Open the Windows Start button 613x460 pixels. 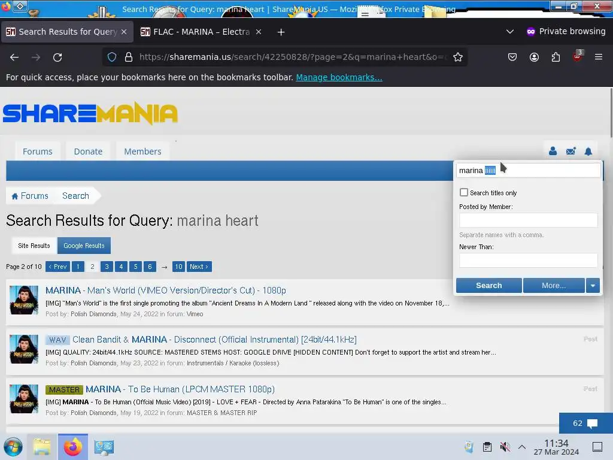pos(13,447)
